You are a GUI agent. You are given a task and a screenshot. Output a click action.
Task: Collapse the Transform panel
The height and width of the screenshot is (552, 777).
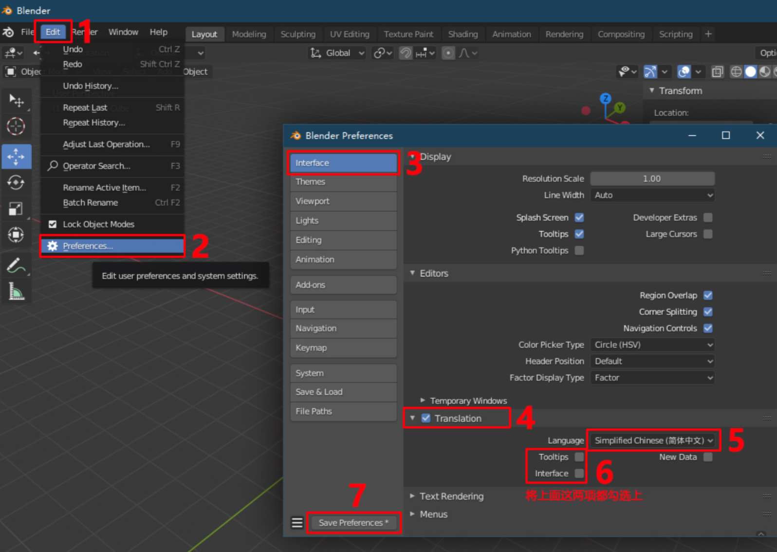675,91
